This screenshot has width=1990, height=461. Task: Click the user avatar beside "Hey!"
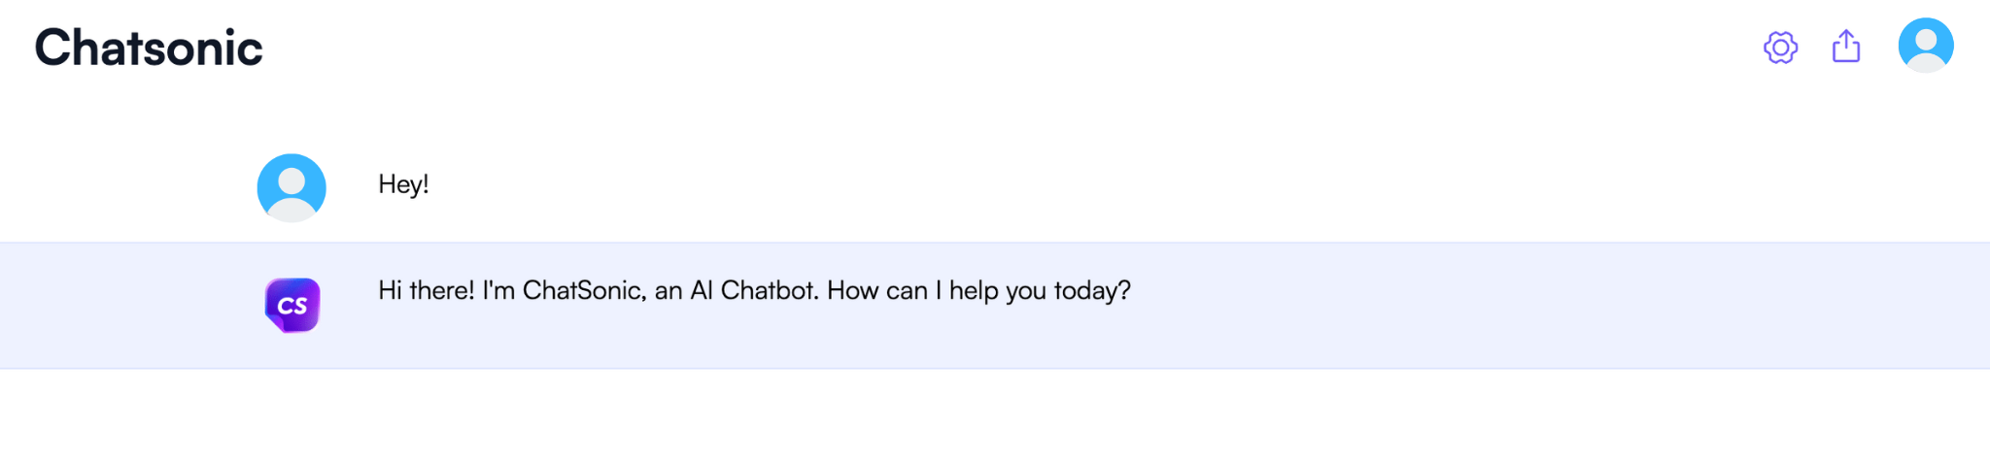tap(292, 187)
